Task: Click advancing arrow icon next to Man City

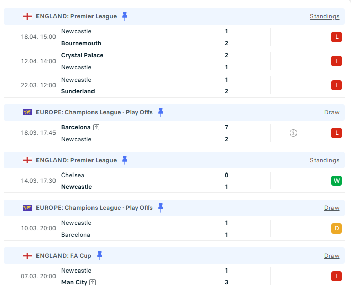Action: (93, 282)
